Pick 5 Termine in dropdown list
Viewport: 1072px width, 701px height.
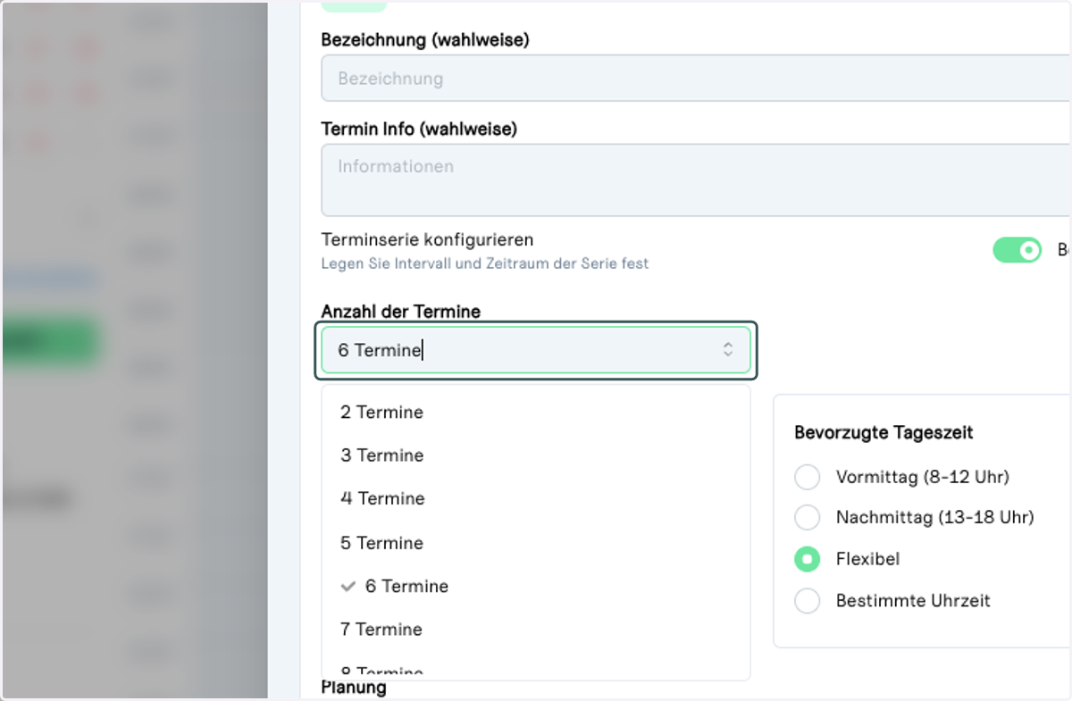pyautogui.click(x=536, y=543)
